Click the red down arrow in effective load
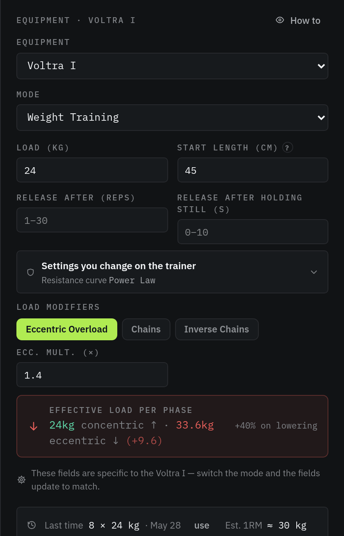 coord(34,426)
